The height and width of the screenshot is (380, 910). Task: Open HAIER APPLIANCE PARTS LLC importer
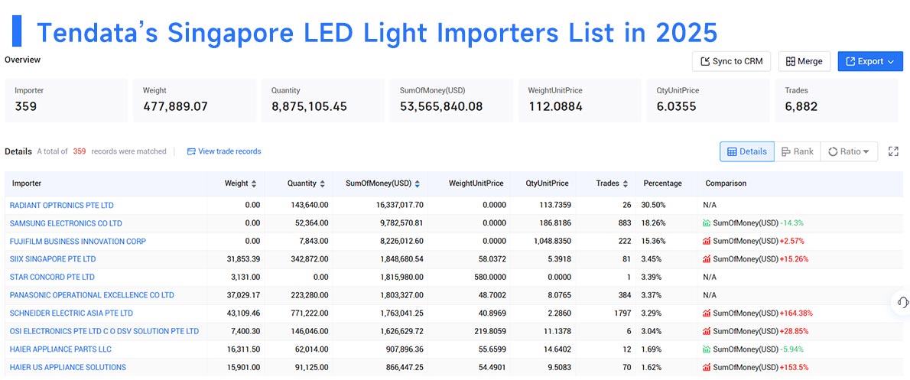pyautogui.click(x=60, y=349)
